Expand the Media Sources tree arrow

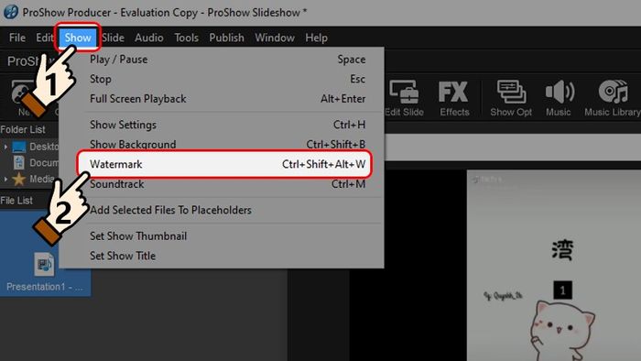[x=5, y=179]
